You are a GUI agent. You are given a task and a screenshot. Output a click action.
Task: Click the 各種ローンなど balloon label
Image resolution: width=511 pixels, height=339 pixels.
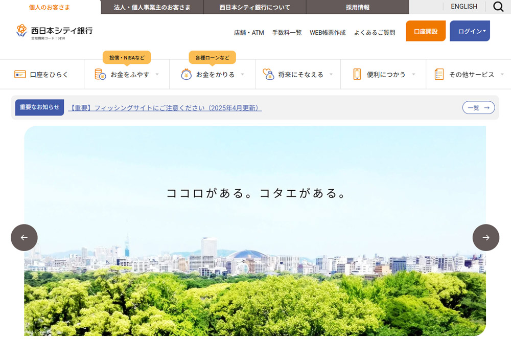click(212, 58)
